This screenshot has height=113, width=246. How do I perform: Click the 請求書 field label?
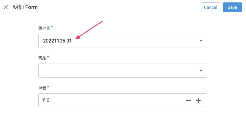click(44, 28)
